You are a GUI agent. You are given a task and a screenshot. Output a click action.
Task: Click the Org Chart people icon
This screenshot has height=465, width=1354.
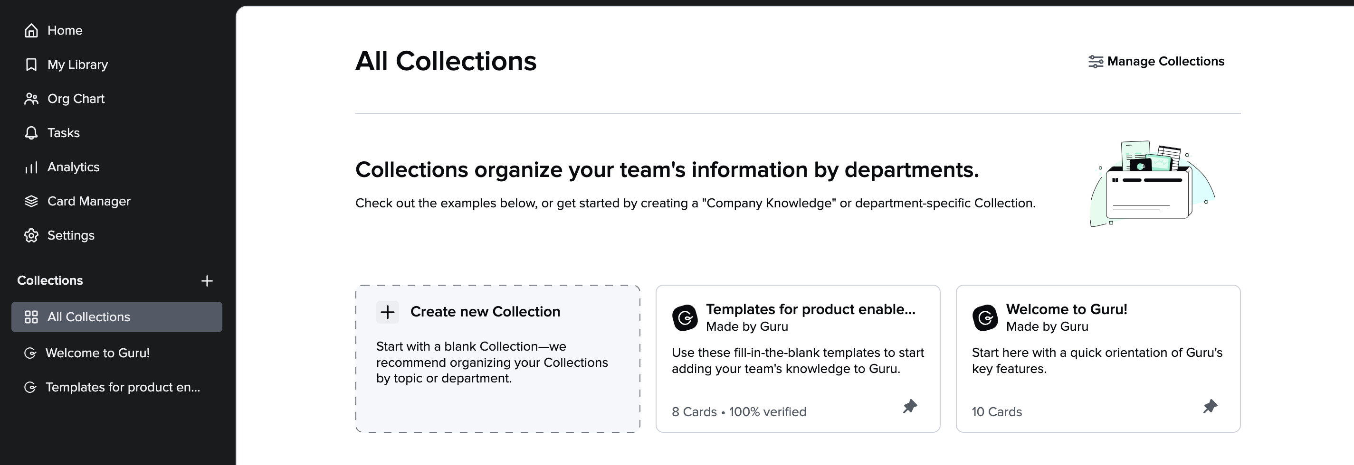click(x=31, y=99)
